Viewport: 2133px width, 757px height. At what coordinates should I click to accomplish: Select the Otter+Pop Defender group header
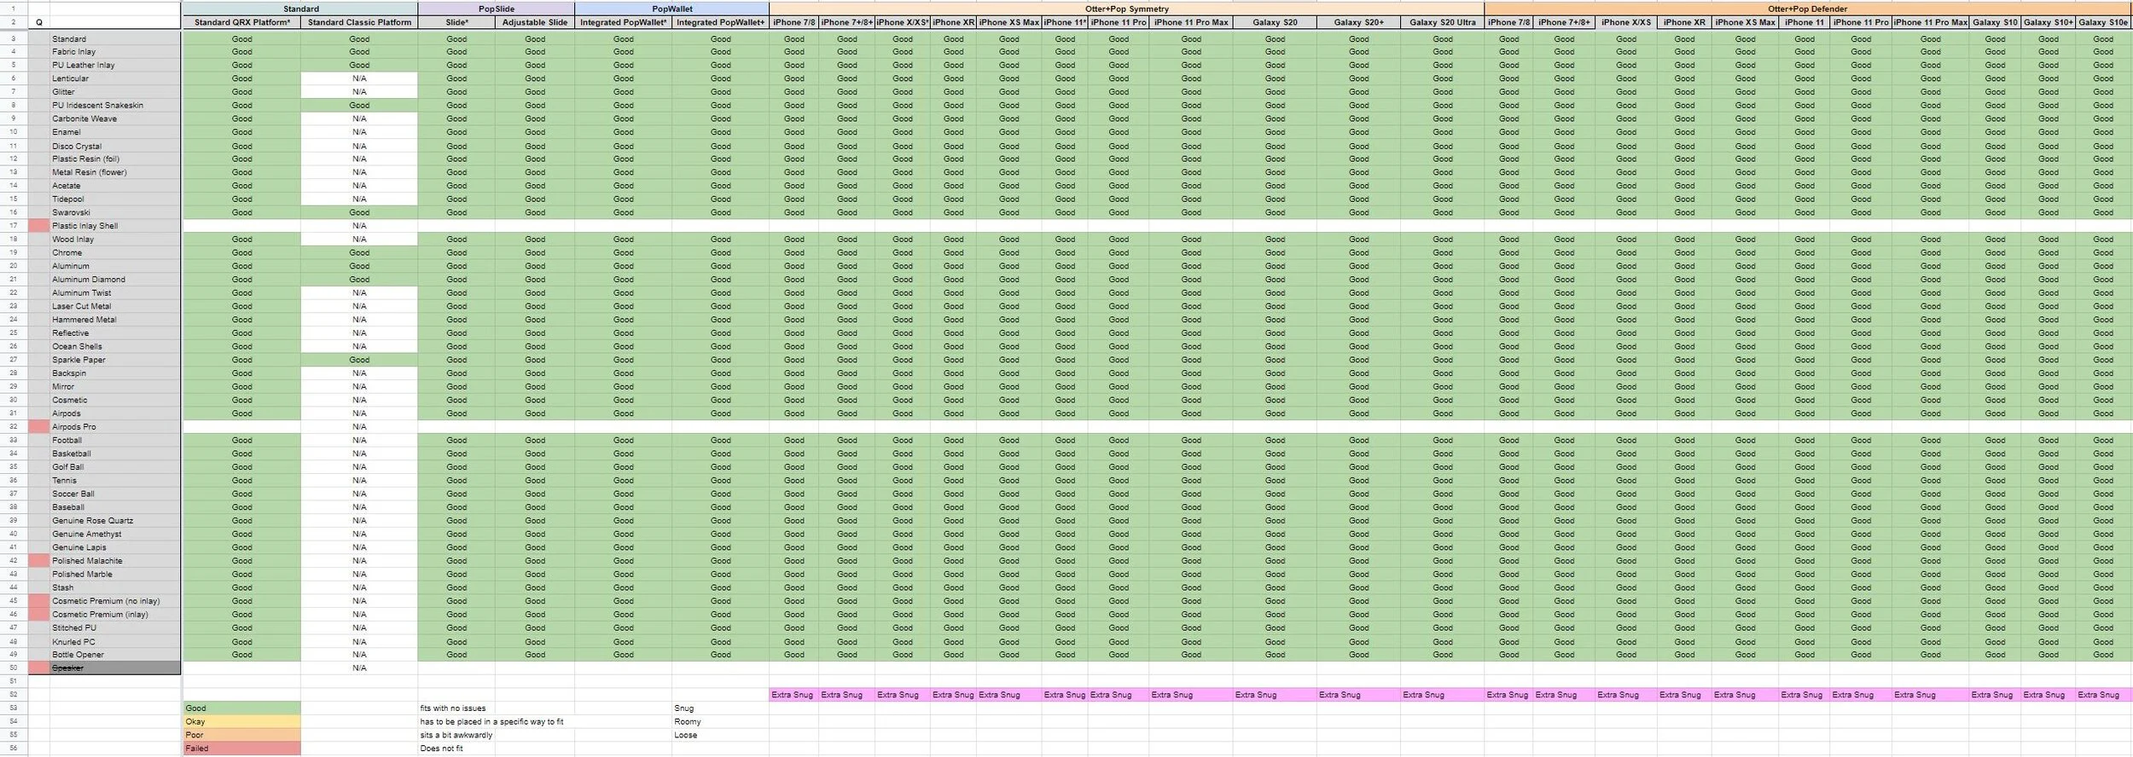(x=1808, y=9)
